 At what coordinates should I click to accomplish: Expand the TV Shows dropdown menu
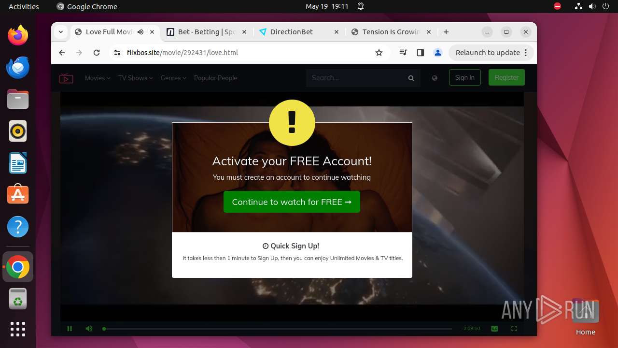coord(135,78)
